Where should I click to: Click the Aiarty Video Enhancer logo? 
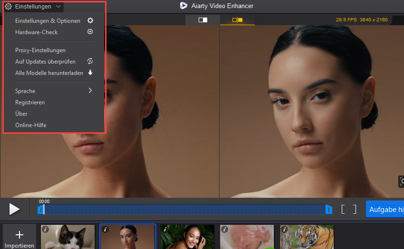coord(183,5)
